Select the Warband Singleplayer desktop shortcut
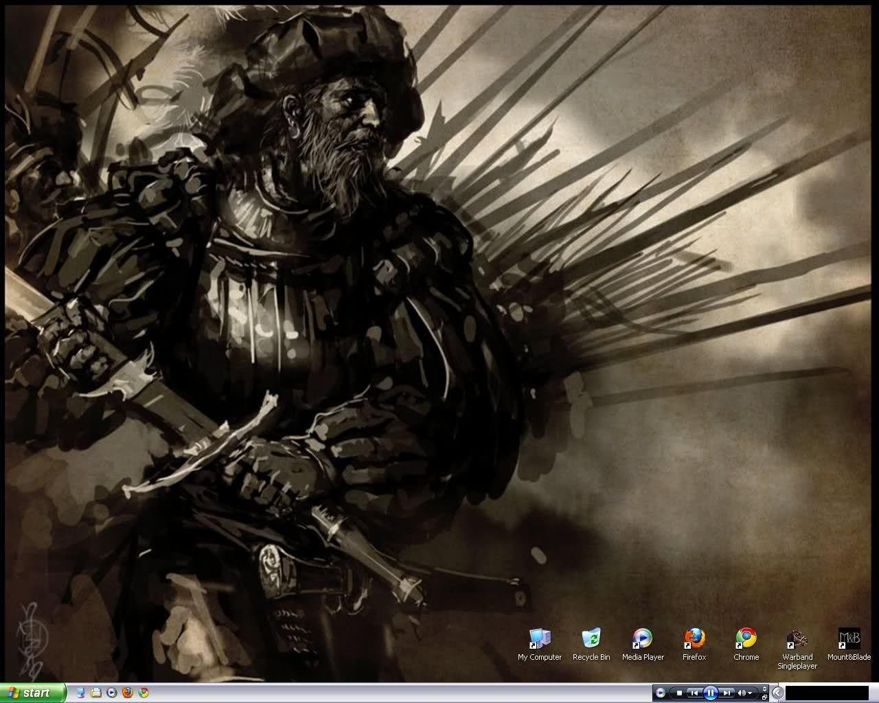Image resolution: width=879 pixels, height=703 pixels. (x=797, y=649)
